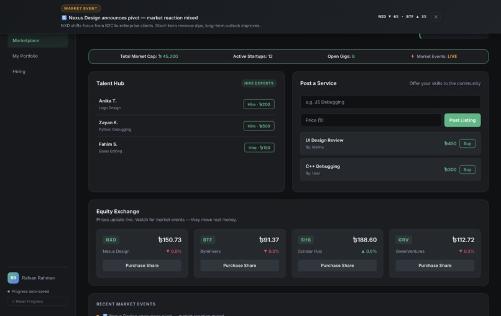The width and height of the screenshot is (501, 316).
Task: Click the Active Startups: 12 stat
Action: [x=253, y=56]
